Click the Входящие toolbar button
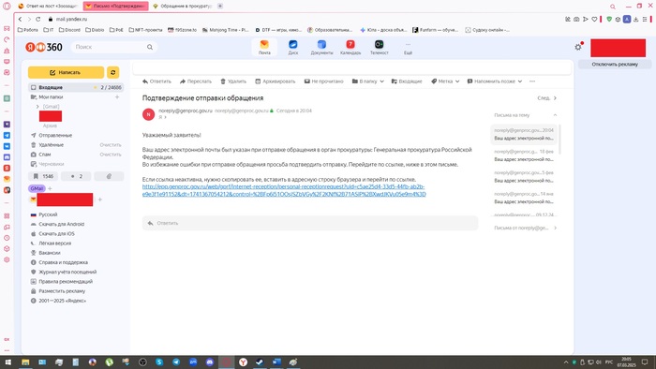Viewport: 656px width, 369px height. coord(407,81)
